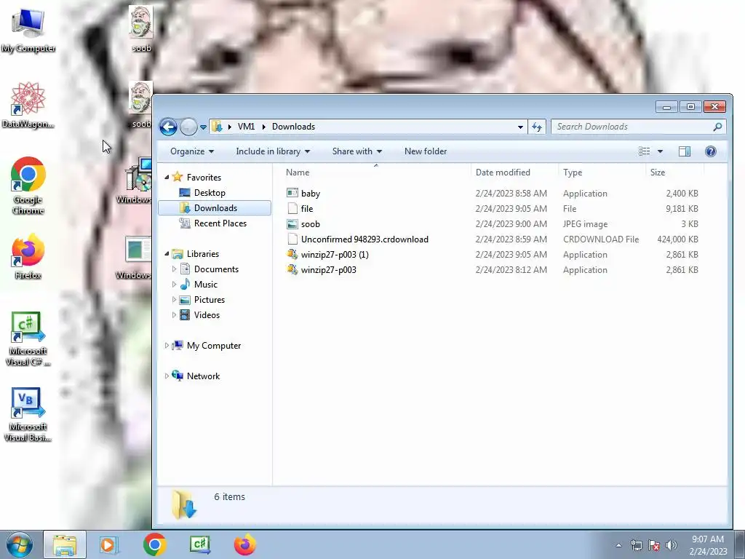The image size is (745, 559).
Task: Open the Share with menu
Action: point(357,151)
